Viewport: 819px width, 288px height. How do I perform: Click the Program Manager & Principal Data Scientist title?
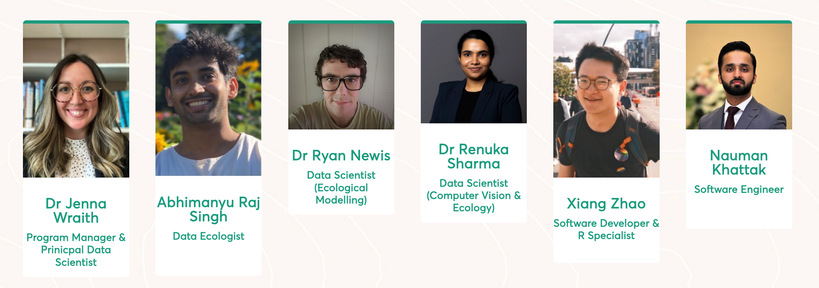[x=76, y=250]
